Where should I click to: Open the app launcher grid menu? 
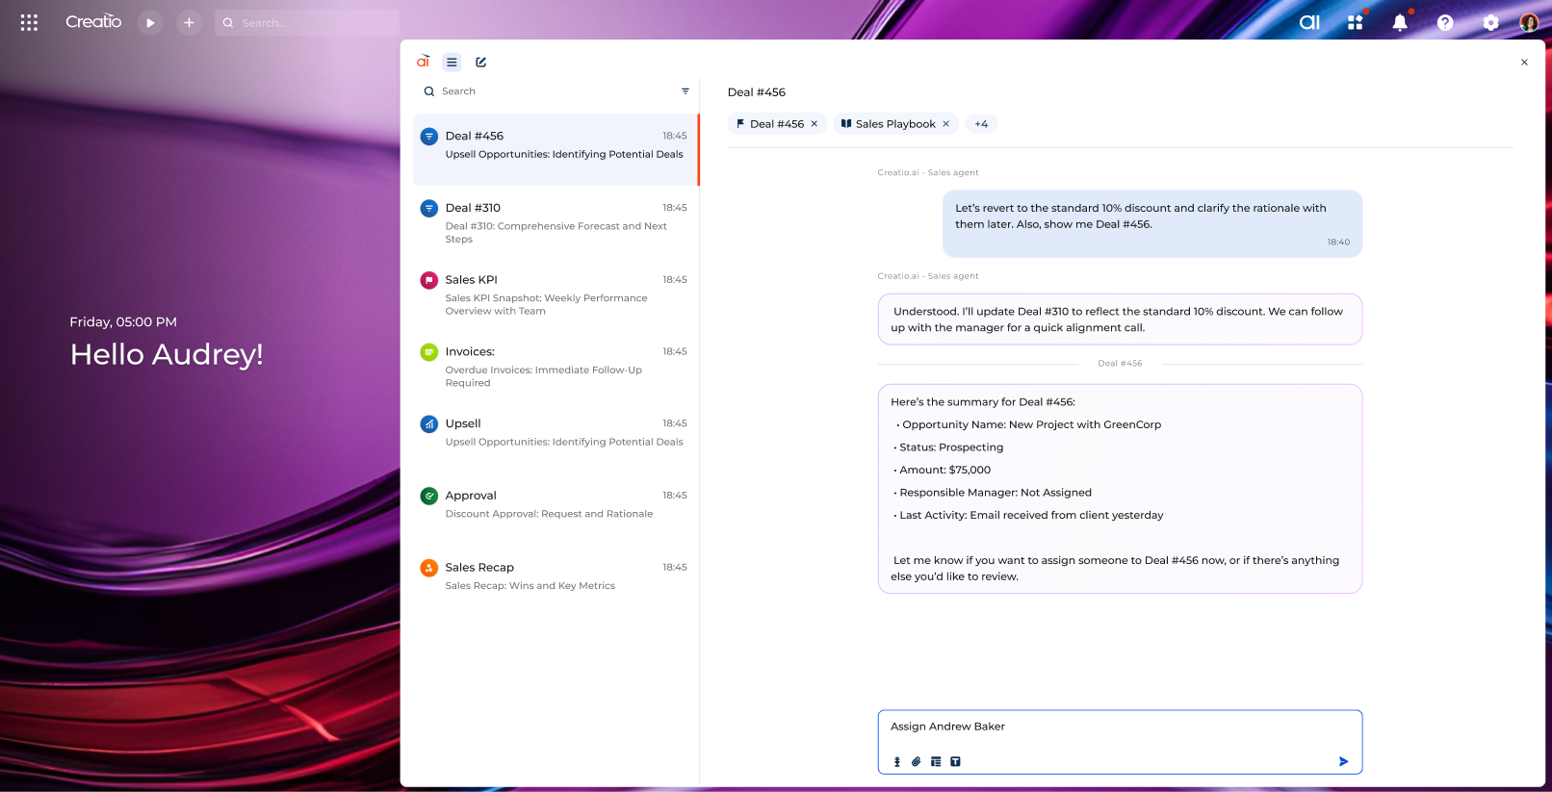pyautogui.click(x=29, y=22)
